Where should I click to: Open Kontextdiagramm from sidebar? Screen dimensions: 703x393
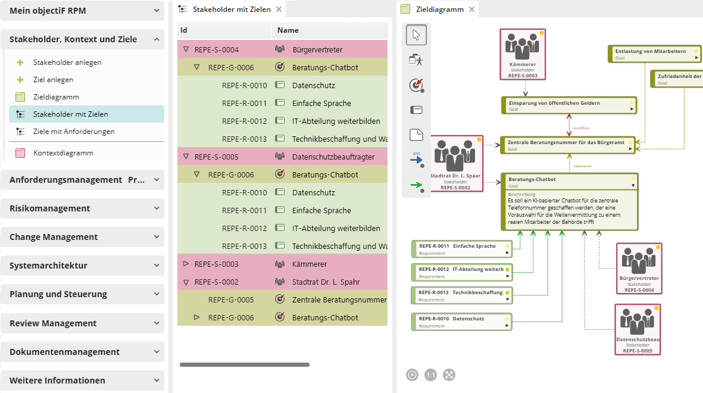pyautogui.click(x=63, y=153)
